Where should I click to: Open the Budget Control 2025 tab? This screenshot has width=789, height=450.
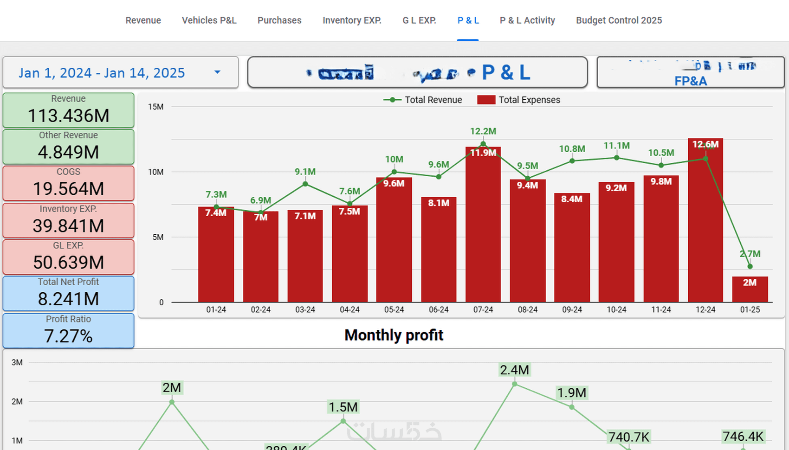point(619,20)
